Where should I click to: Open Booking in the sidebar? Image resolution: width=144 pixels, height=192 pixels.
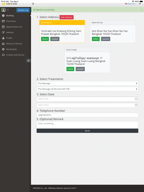15,15
